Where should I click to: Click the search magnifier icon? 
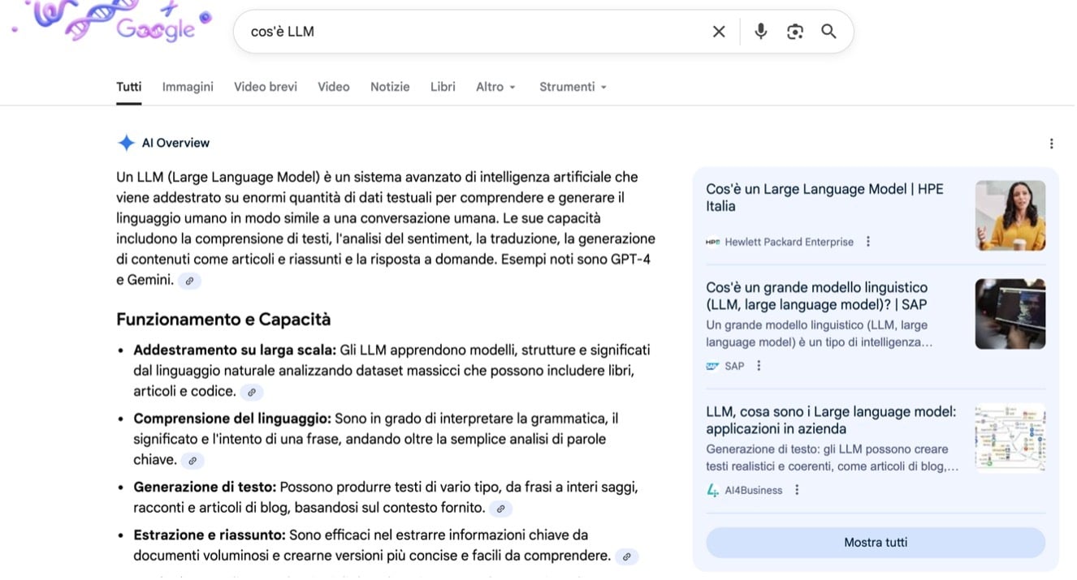[828, 31]
